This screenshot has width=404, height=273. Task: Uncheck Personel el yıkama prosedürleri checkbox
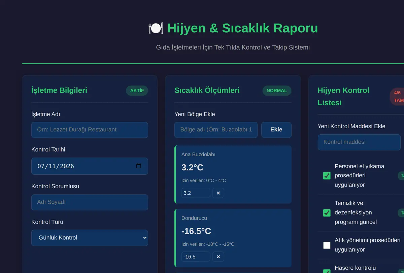pyautogui.click(x=327, y=176)
